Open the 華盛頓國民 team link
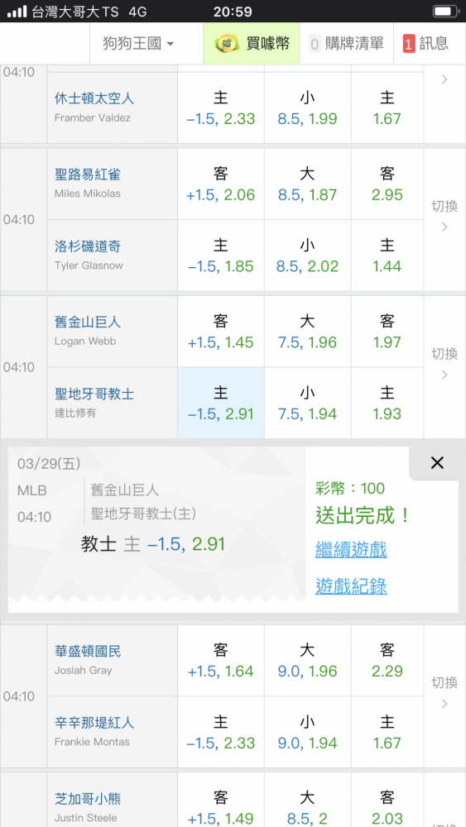 coord(88,652)
